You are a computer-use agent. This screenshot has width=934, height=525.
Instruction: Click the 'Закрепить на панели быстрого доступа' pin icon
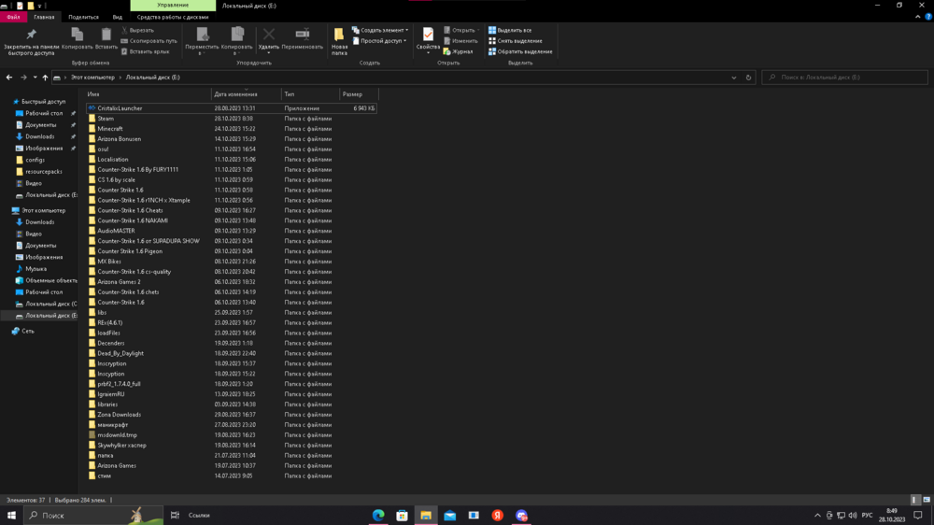pos(31,35)
